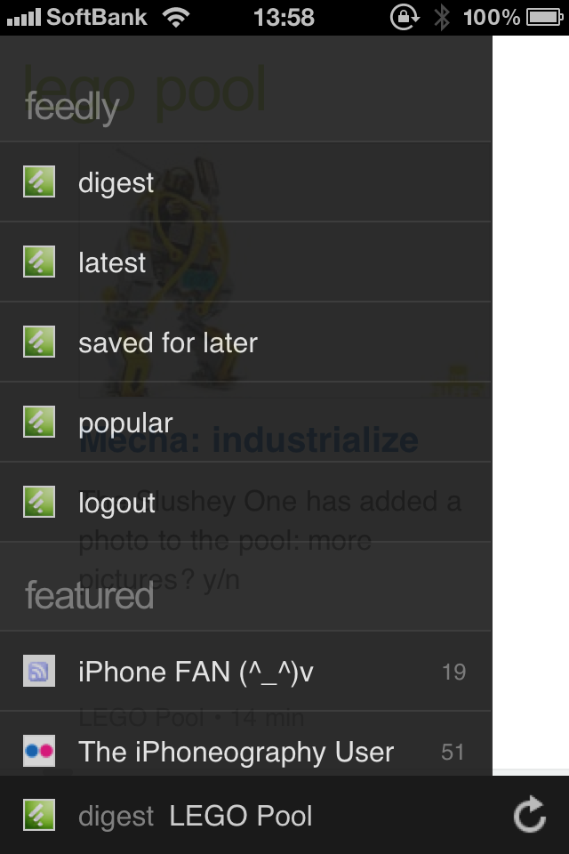Refresh feed using the circular arrow icon
The height and width of the screenshot is (854, 569).
coord(530,815)
